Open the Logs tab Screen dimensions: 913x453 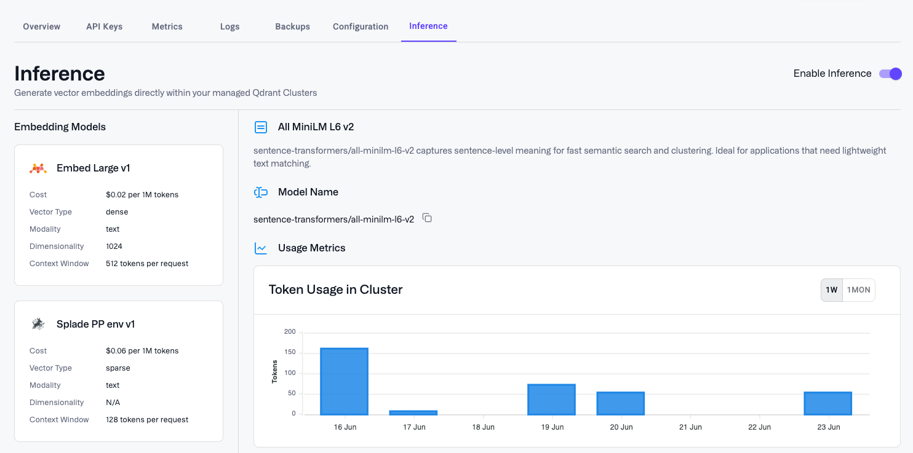pyautogui.click(x=229, y=26)
